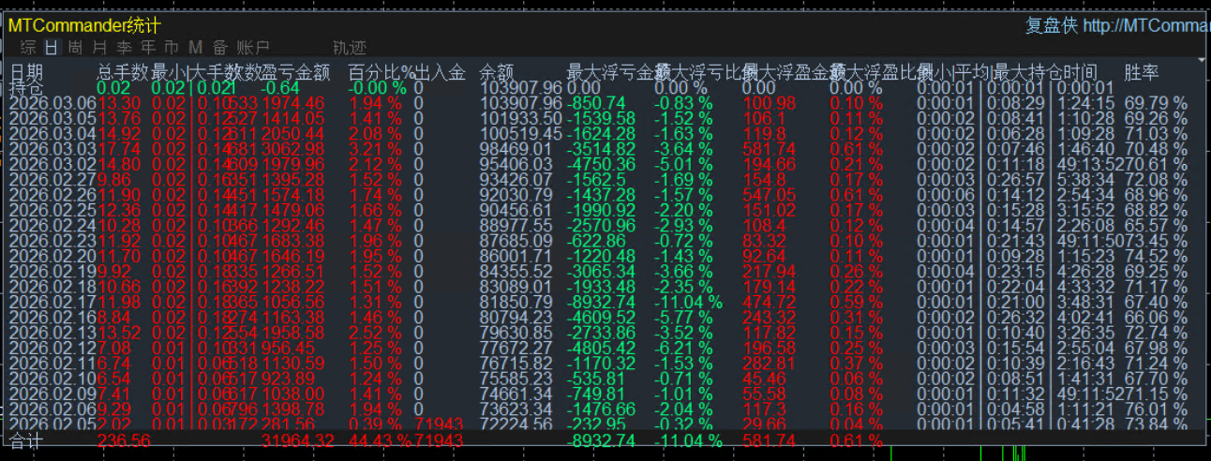This screenshot has height=461, width=1211.
Task: Click the 胜率 column header
Action: (1142, 72)
